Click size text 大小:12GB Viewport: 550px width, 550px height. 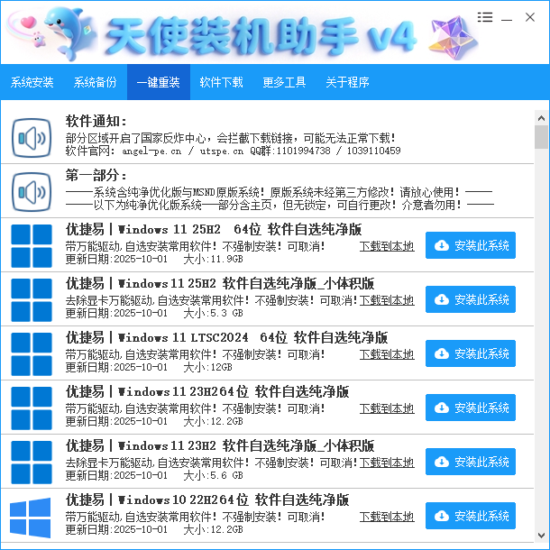tap(208, 367)
